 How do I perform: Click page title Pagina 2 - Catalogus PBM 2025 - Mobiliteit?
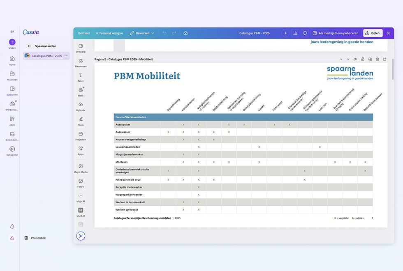click(124, 59)
